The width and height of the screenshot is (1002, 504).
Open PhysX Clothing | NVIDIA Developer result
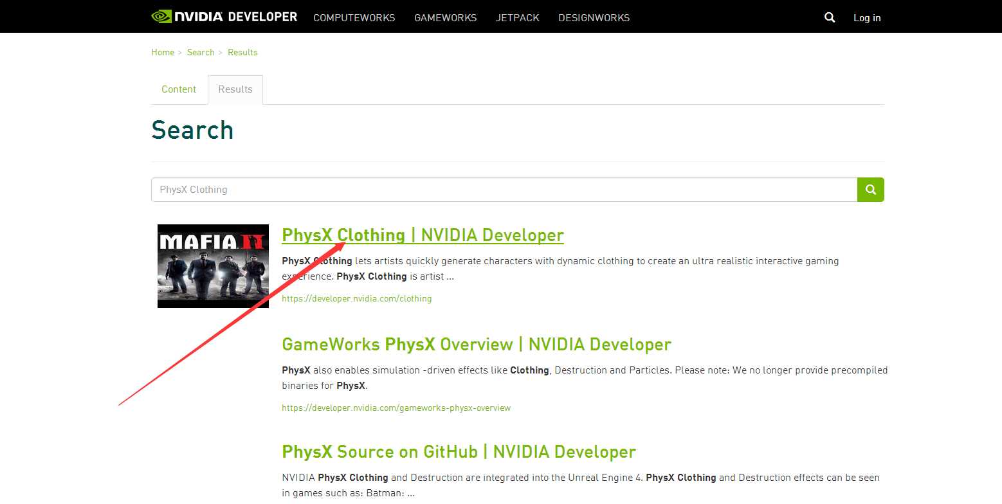click(423, 235)
